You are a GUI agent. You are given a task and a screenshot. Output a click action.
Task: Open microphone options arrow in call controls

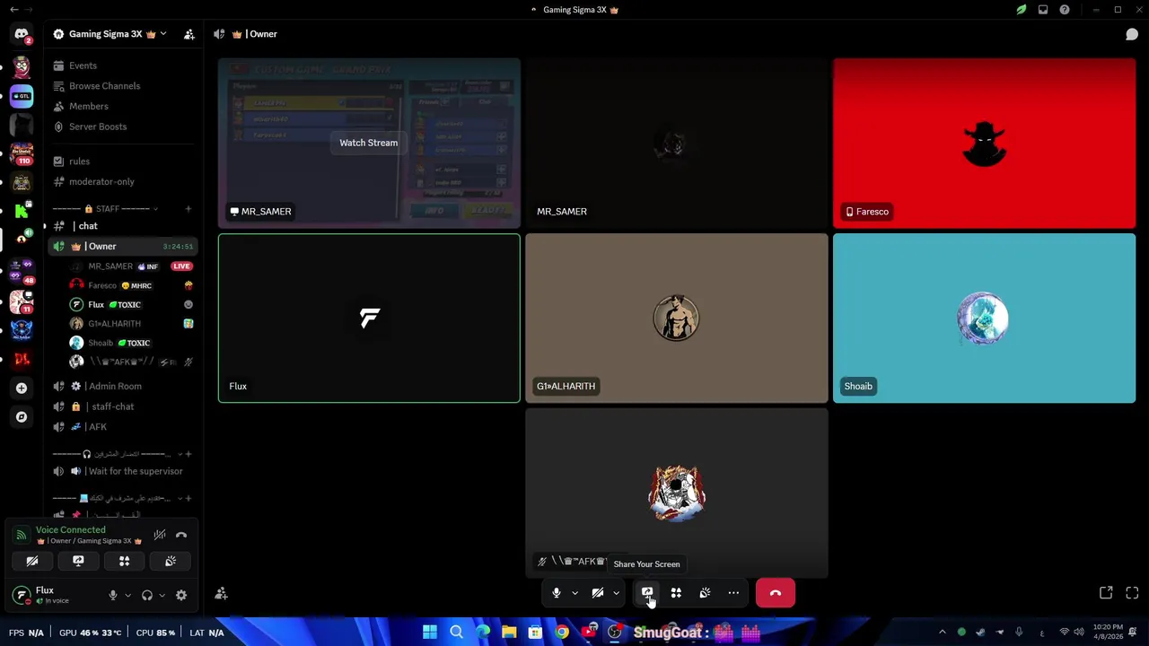574,593
